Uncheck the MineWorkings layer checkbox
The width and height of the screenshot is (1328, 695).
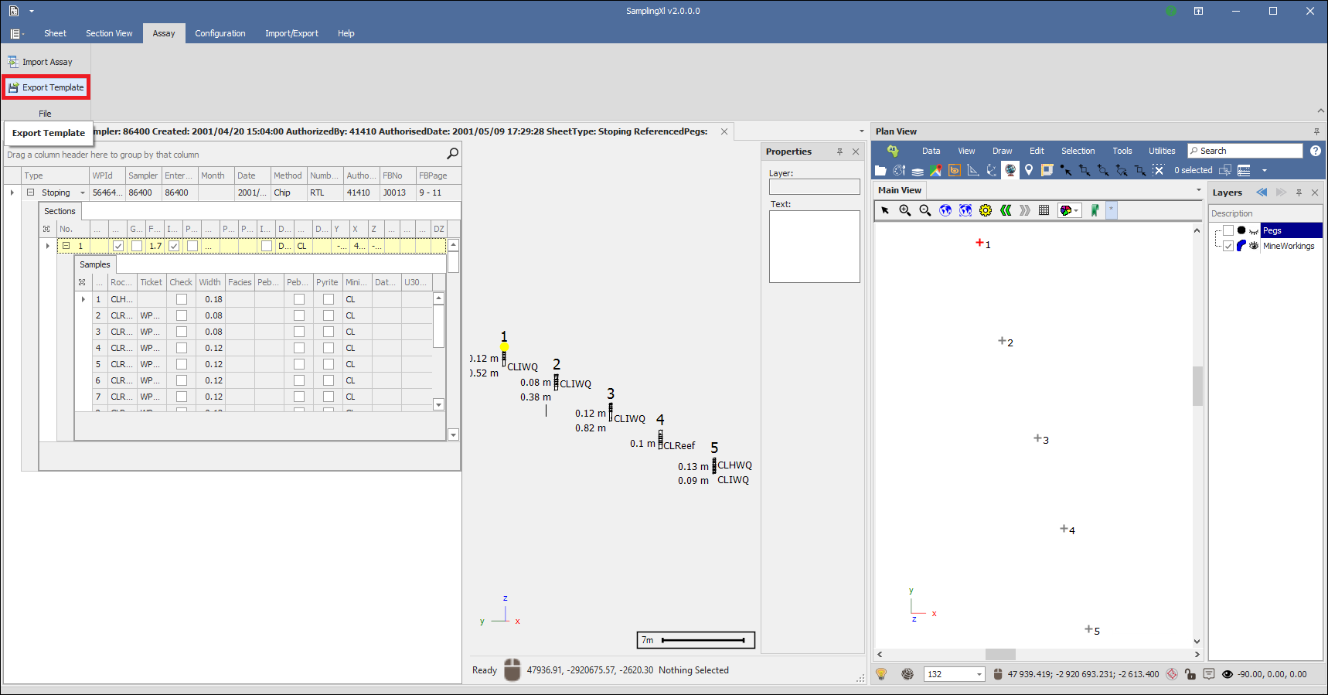click(1228, 246)
